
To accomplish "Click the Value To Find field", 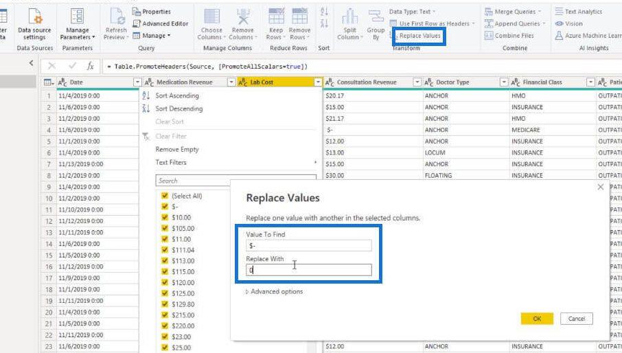I will pyautogui.click(x=309, y=245).
